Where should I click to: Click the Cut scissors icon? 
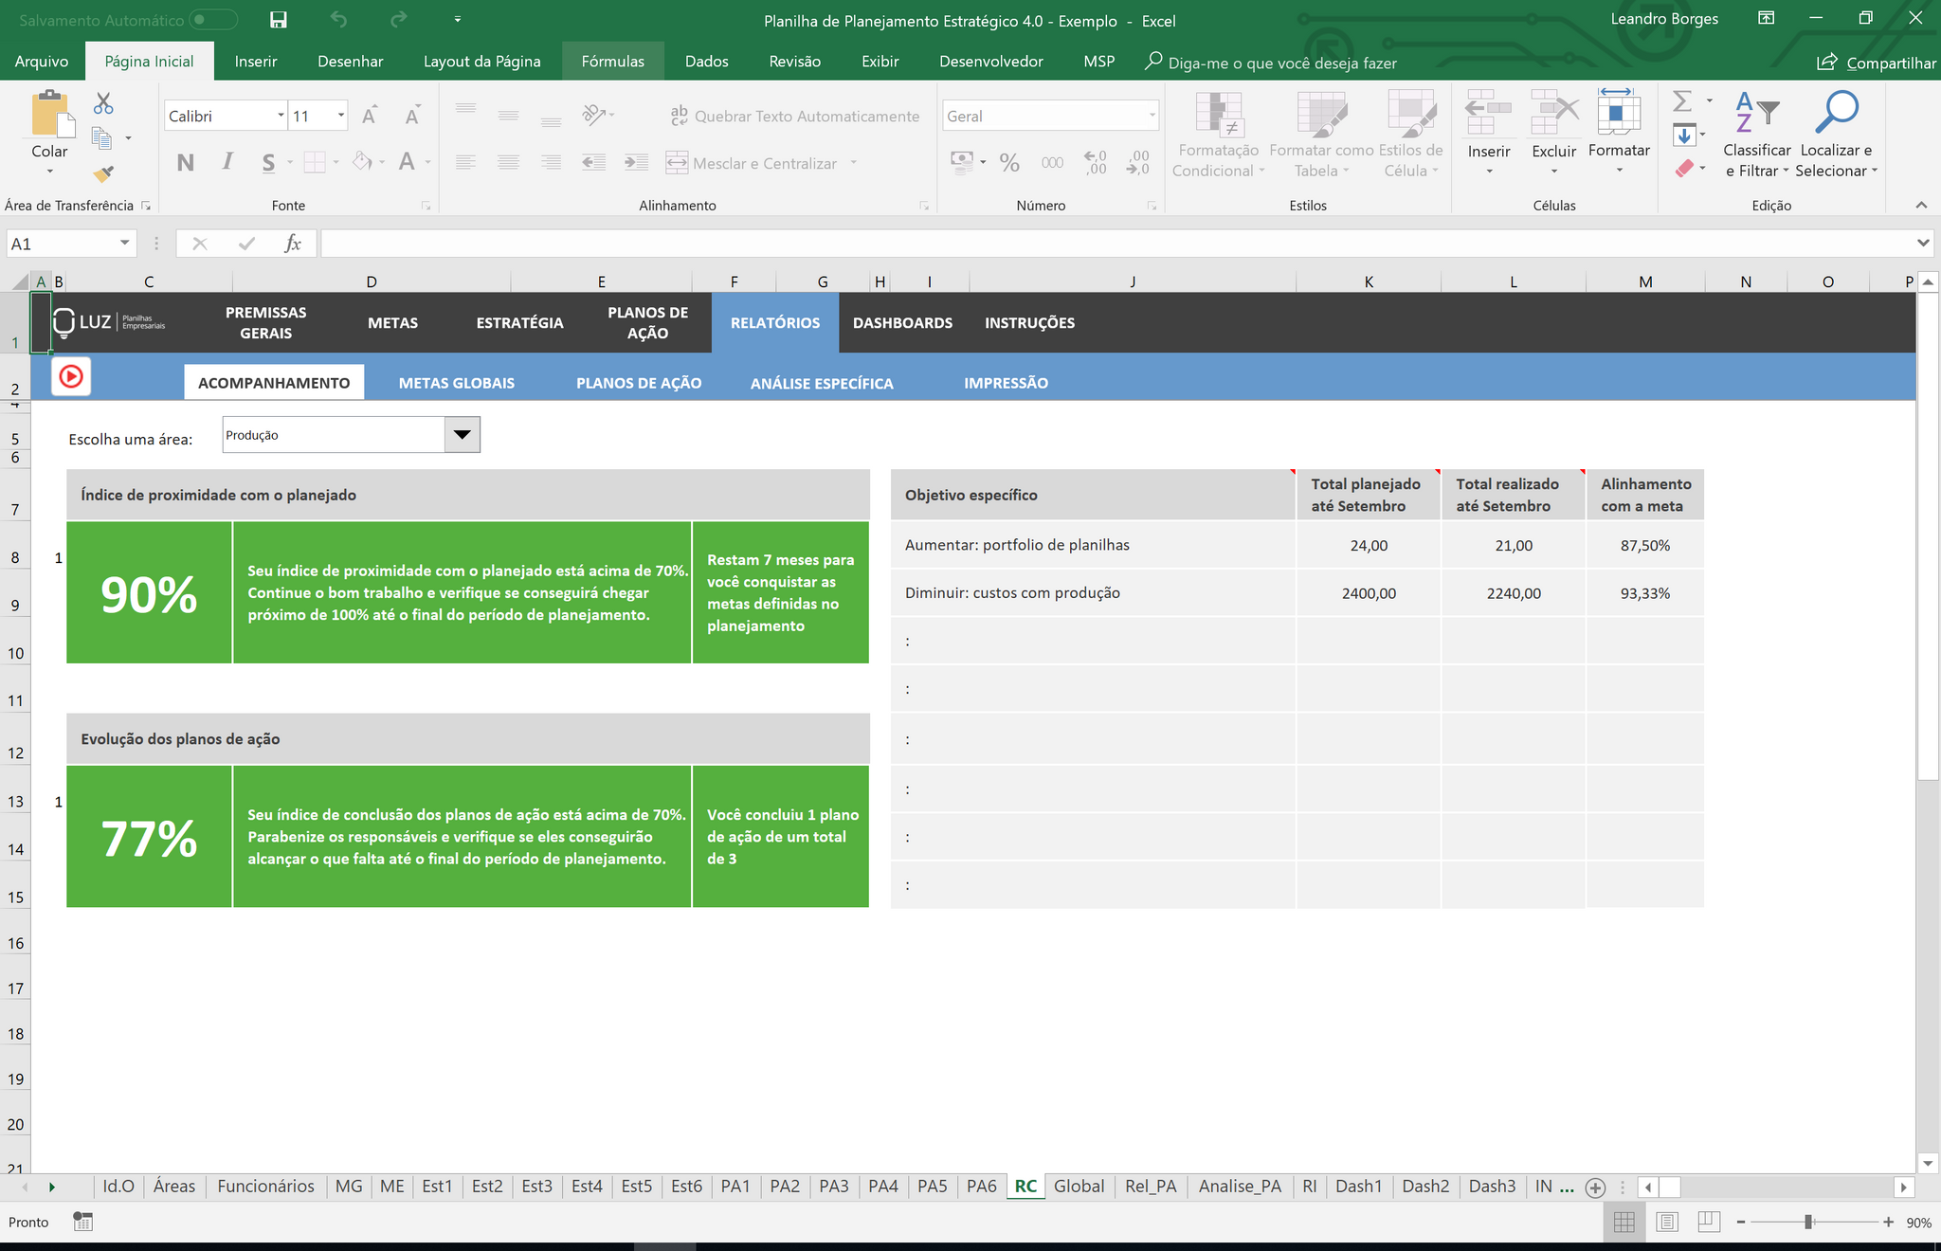[x=103, y=103]
